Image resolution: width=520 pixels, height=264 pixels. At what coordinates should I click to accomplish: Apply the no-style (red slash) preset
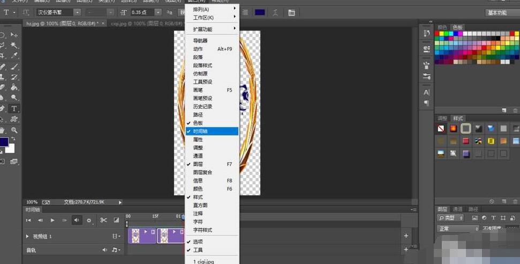(x=441, y=129)
